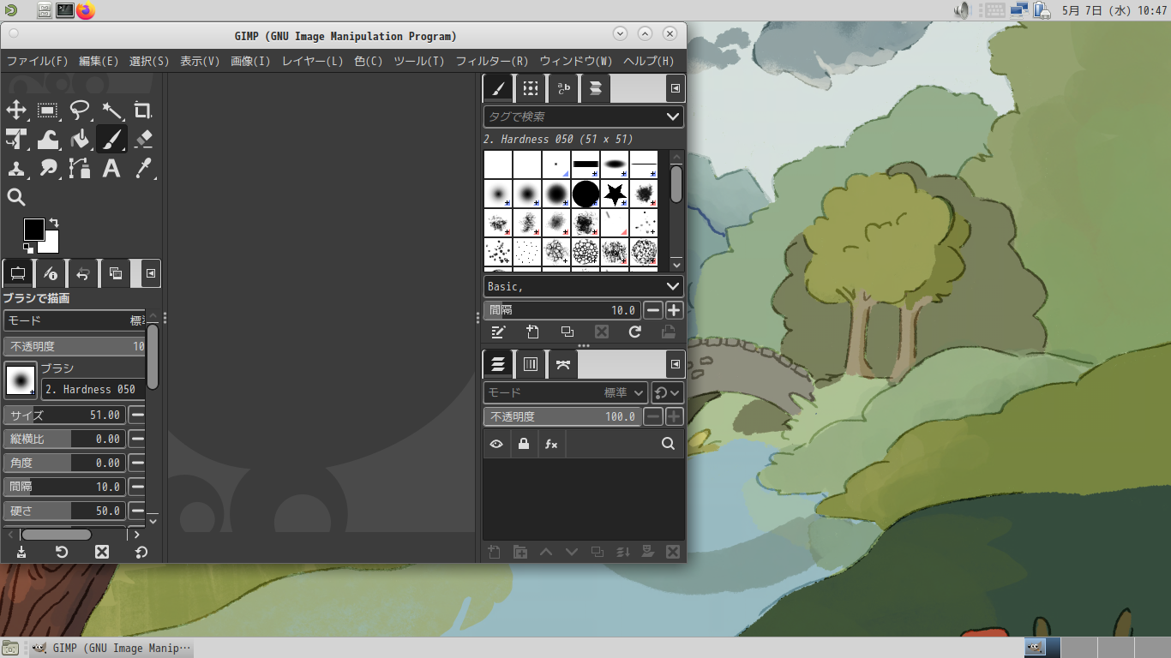Restore tool preset in tool options
Screen dimensions: 1171x658
62,552
